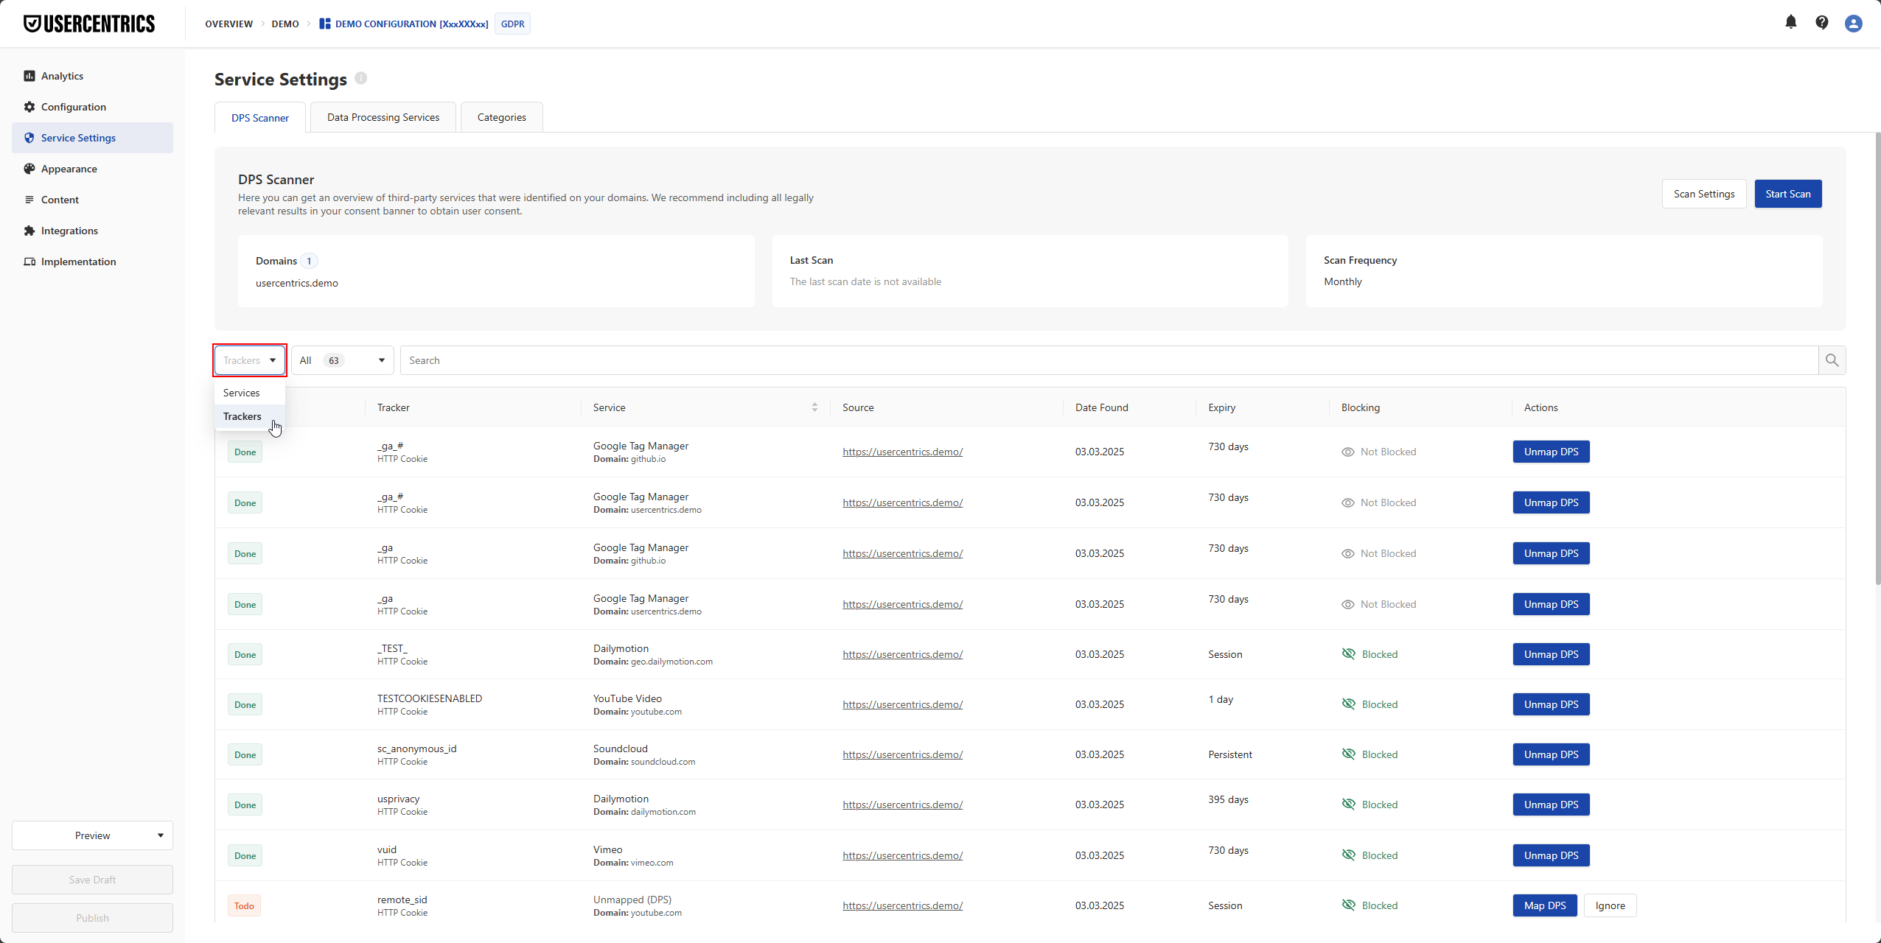
Task: Click the blocked-eye icon for remote_sid
Action: [1349, 905]
